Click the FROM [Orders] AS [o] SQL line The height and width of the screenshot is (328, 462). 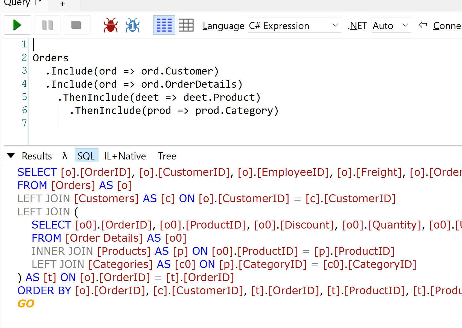click(x=75, y=186)
